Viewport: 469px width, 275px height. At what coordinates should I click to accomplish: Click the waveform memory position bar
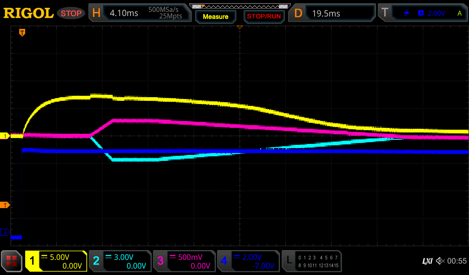pos(239,6)
